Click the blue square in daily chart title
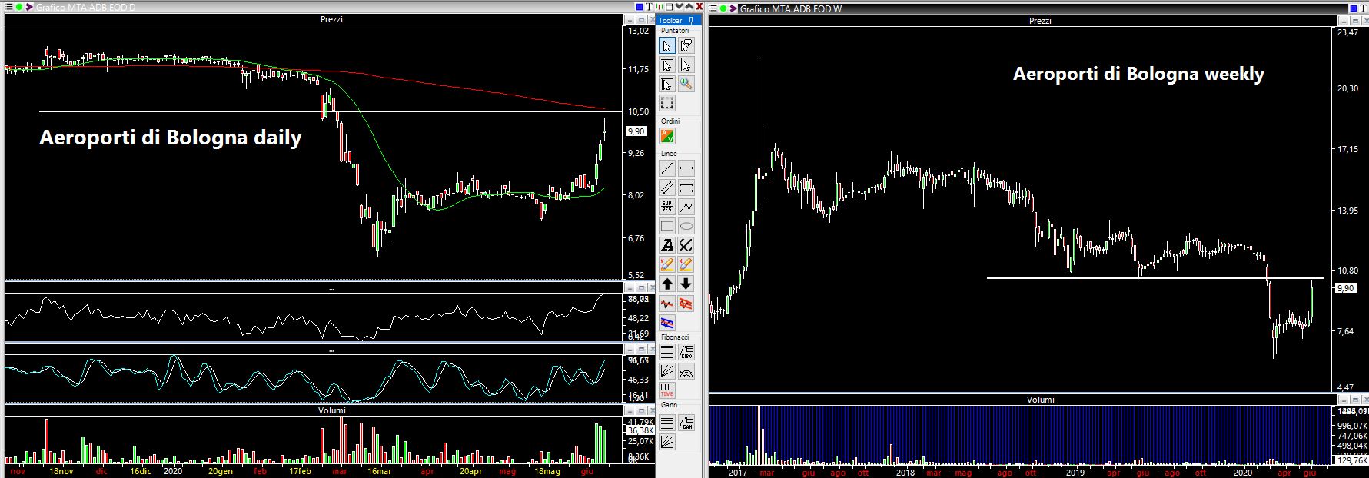This screenshot has height=478, width=1369. 640,8
